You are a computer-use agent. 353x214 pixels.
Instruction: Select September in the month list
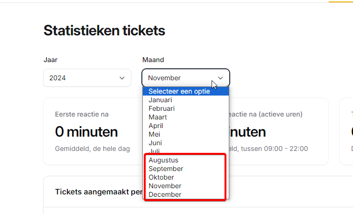(x=166, y=169)
